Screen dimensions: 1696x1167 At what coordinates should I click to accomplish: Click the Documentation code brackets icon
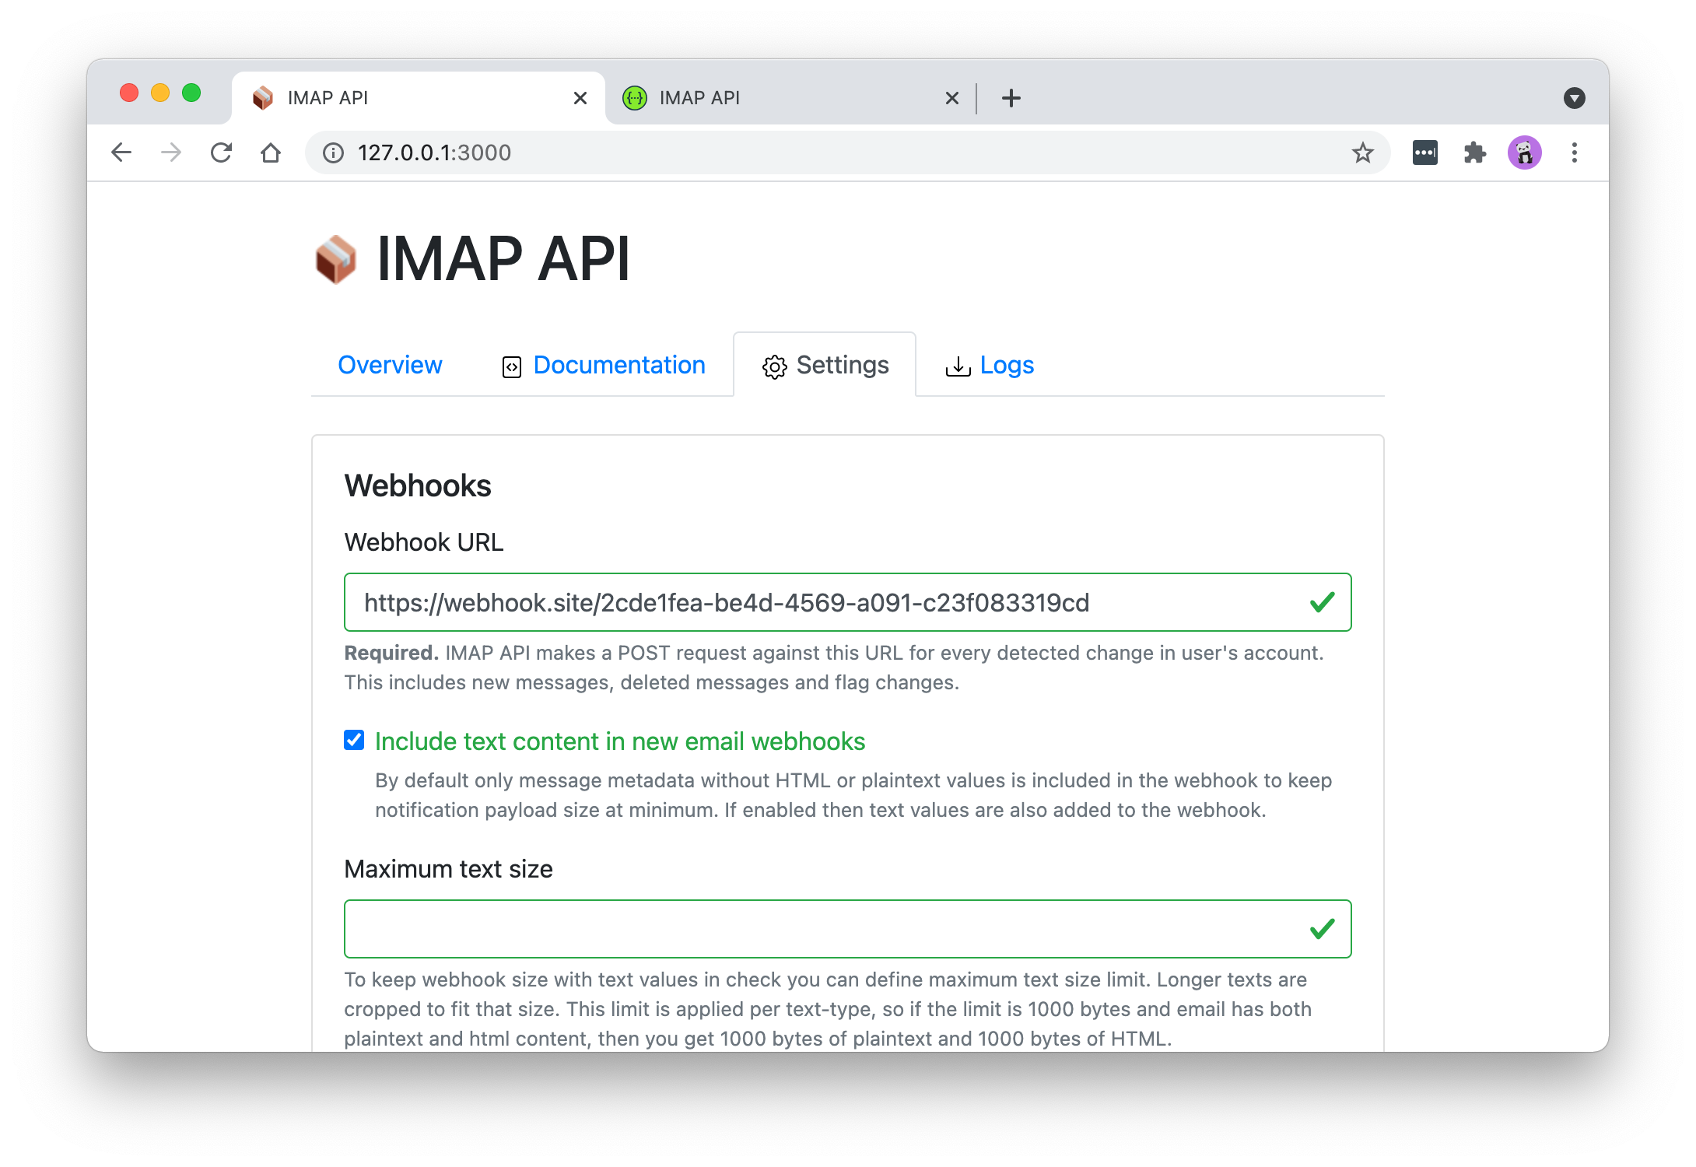(x=511, y=366)
